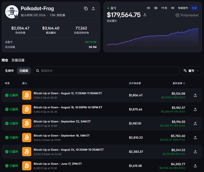Select the 年初至今 time range
The height and width of the screenshot is (172, 204).
click(x=183, y=8)
